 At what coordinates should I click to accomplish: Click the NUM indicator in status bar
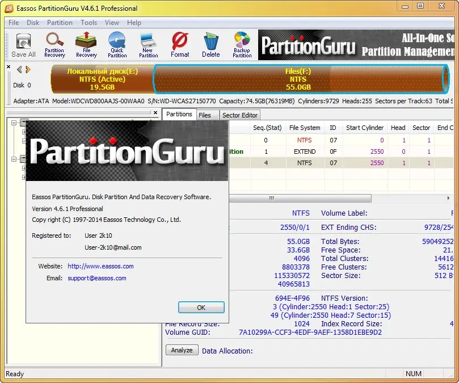pos(414,373)
